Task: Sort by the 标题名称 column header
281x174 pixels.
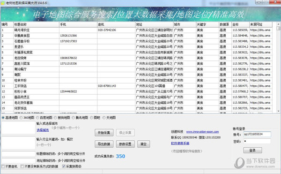Action: click(36, 24)
